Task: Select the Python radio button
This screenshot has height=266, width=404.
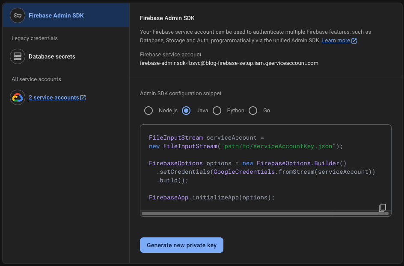Action: click(217, 111)
